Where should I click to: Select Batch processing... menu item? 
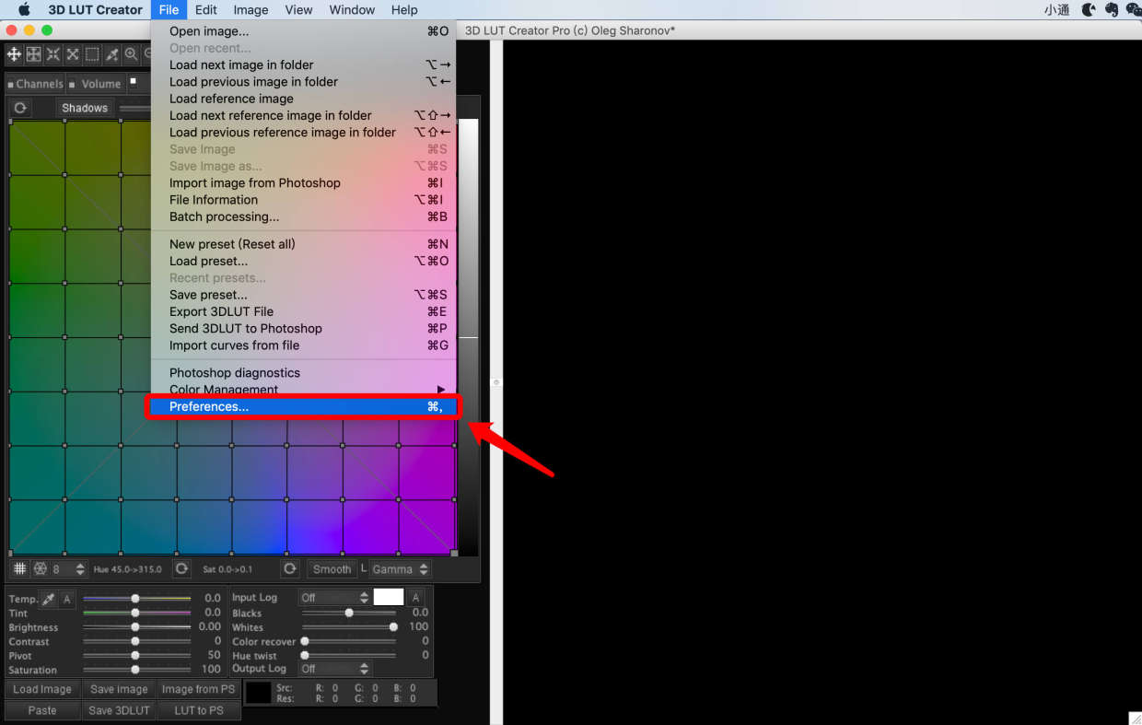coord(303,216)
